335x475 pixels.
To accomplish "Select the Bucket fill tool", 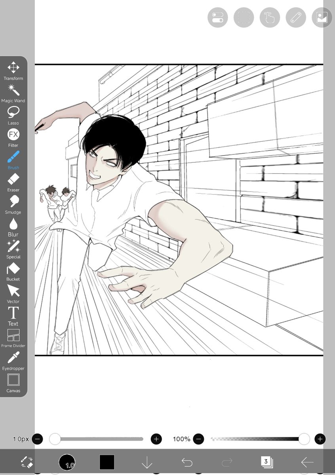I will coord(13,272).
